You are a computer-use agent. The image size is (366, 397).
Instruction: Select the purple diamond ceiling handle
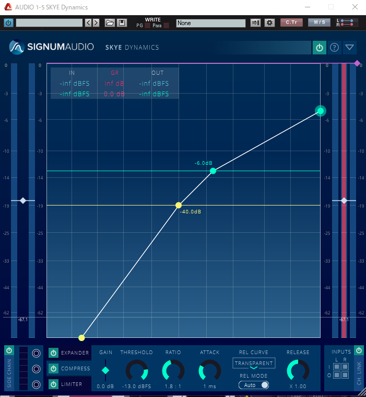coord(357,63)
